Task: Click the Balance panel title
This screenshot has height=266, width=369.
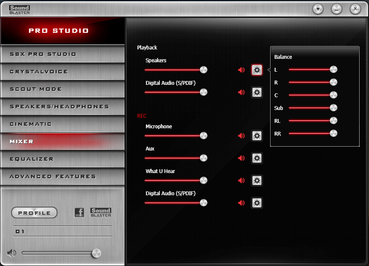Action: [x=283, y=57]
